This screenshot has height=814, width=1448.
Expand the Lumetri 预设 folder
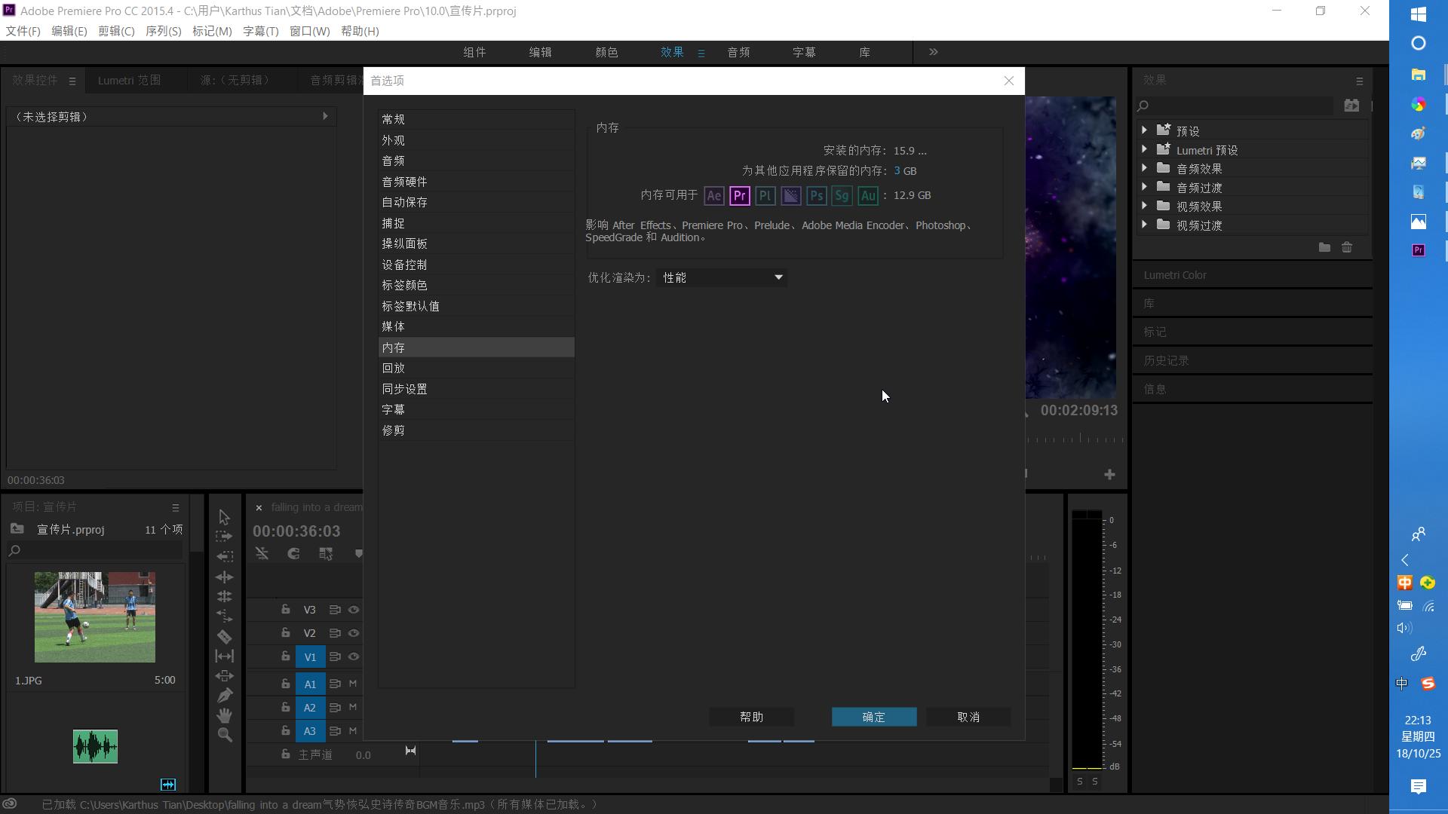pos(1144,149)
